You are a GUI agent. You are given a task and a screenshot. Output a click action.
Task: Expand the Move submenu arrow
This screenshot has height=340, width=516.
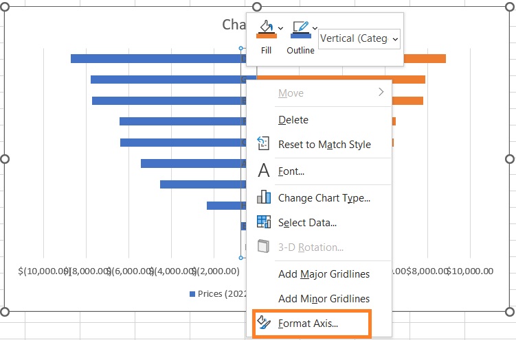381,92
